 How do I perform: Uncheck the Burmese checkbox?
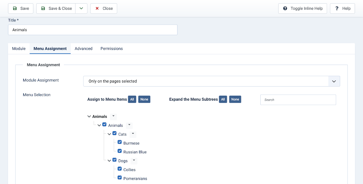(119, 142)
